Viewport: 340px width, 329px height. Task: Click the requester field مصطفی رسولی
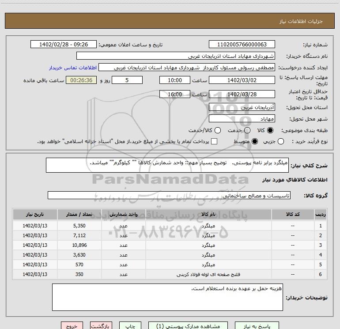187,68
